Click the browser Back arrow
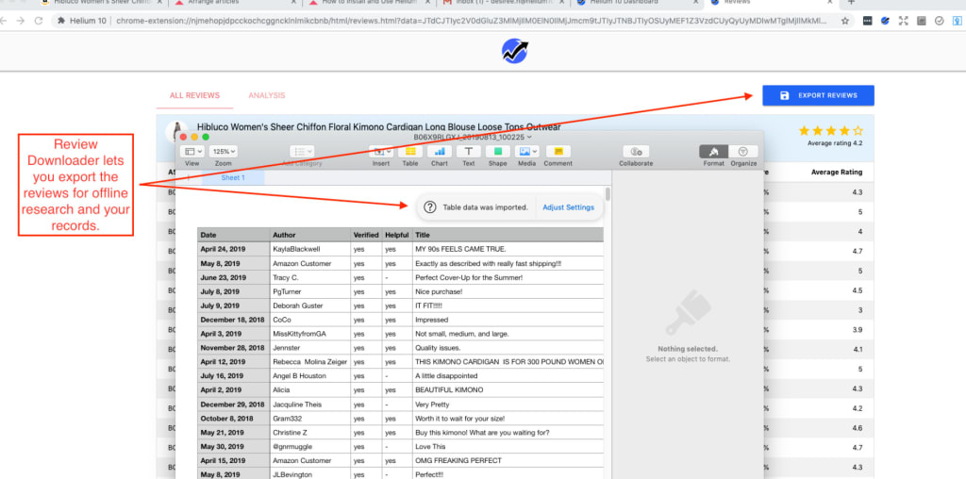The width and height of the screenshot is (966, 479). (3, 21)
